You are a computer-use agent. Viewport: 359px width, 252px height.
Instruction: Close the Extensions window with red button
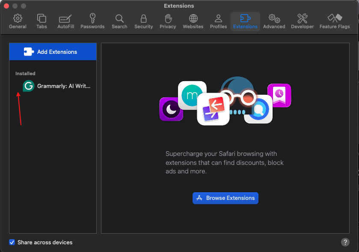(x=6, y=6)
